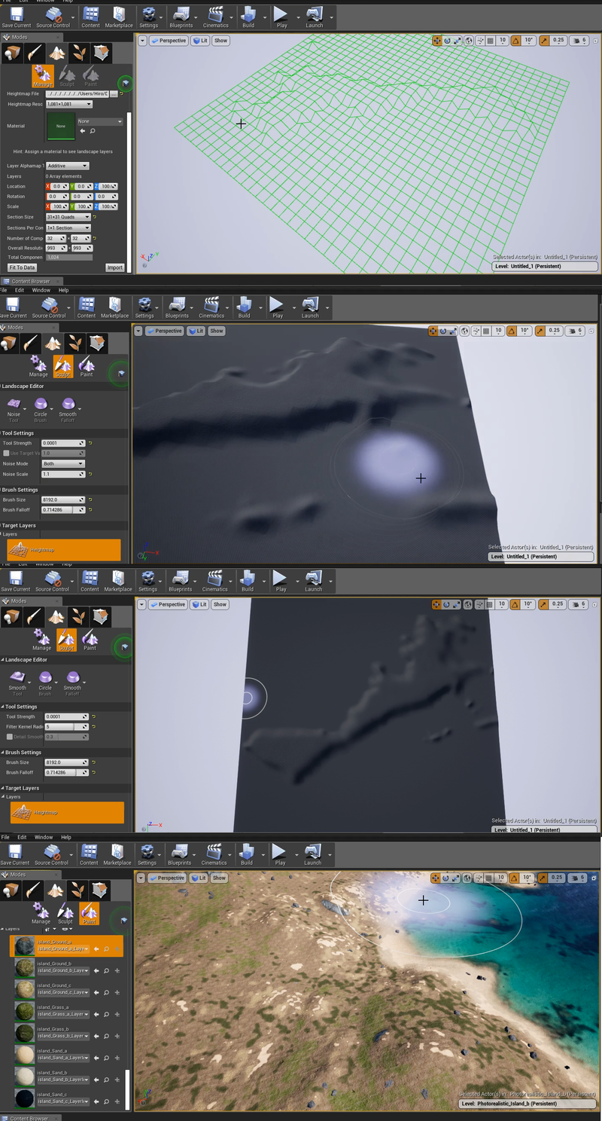
Task: Open the Noise Mode dropdown showing Both
Action: coord(63,464)
